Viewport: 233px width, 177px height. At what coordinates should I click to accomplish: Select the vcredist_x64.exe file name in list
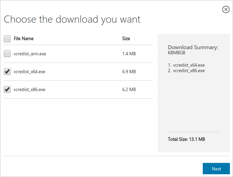tap(30, 72)
